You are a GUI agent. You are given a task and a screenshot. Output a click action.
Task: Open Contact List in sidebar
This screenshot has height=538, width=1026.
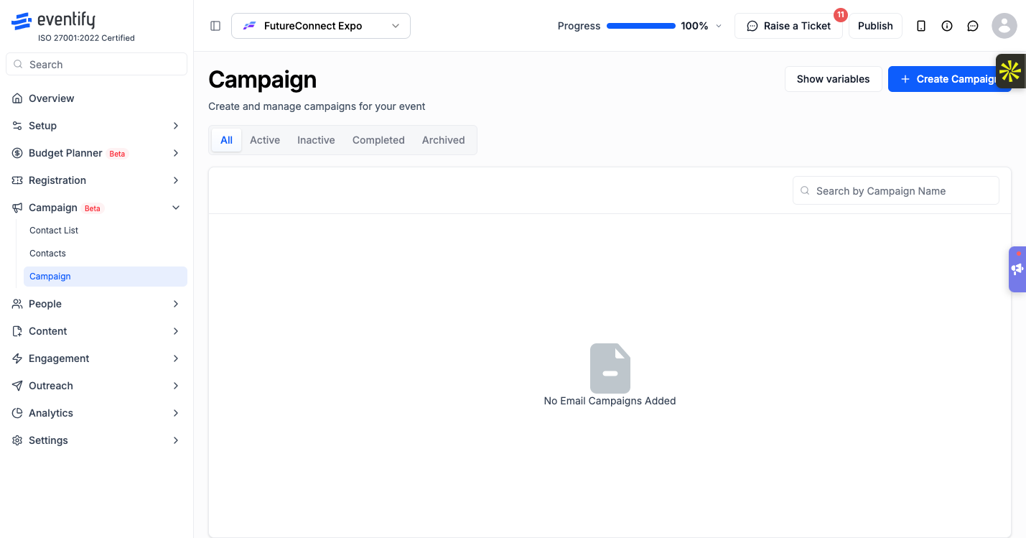click(x=54, y=231)
